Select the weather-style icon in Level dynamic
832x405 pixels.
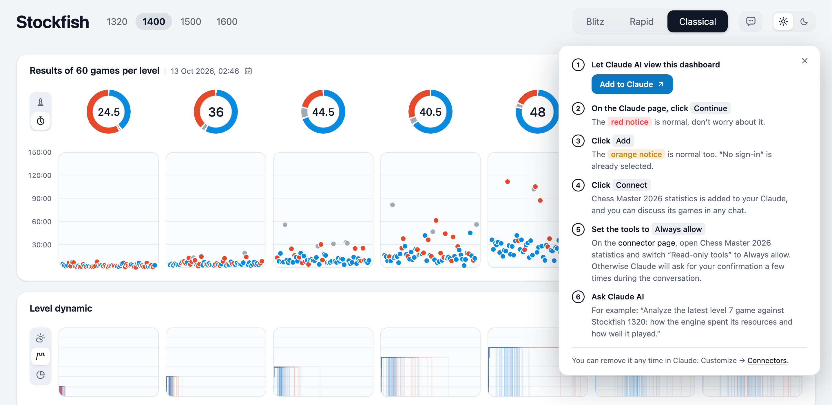click(x=40, y=338)
